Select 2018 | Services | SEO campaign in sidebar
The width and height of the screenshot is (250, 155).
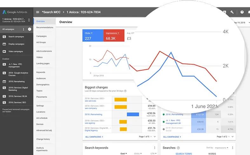tap(17, 103)
